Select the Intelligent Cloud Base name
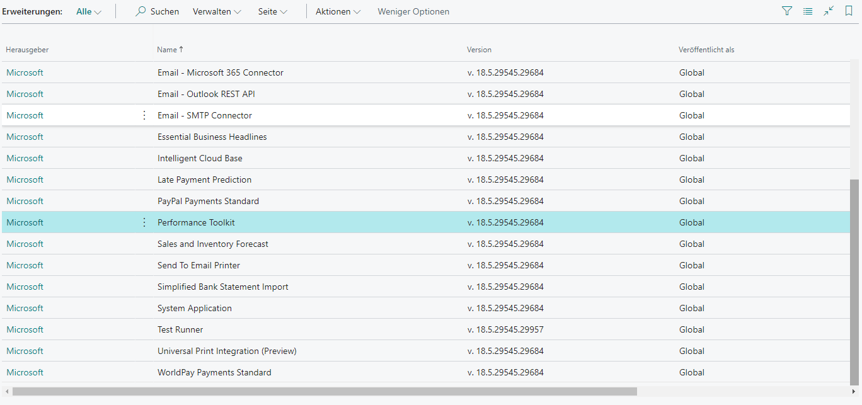862x405 pixels. [x=200, y=158]
